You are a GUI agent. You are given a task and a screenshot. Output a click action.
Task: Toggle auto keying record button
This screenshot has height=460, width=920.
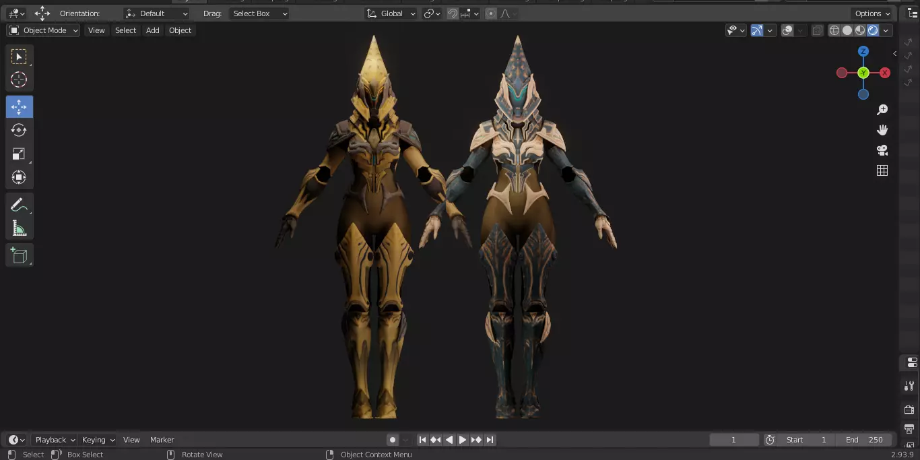(x=393, y=440)
